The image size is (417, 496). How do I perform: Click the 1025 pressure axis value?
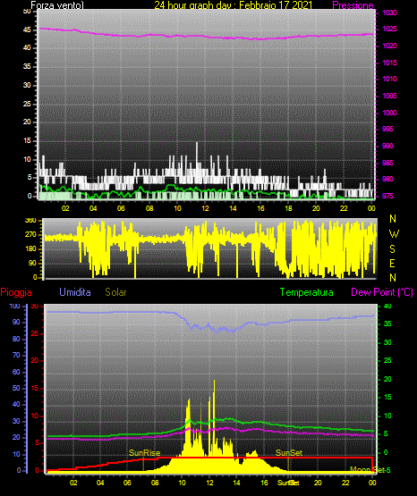(389, 29)
